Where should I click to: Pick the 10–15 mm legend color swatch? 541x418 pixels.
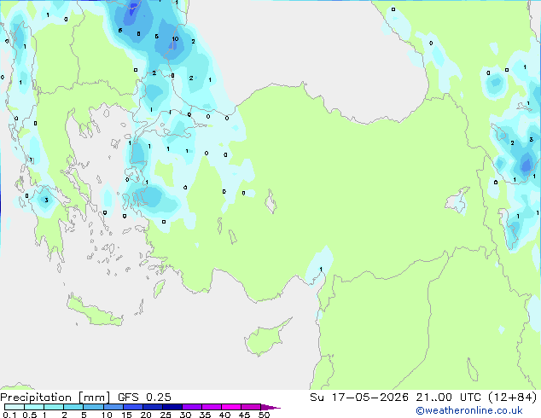click(113, 407)
